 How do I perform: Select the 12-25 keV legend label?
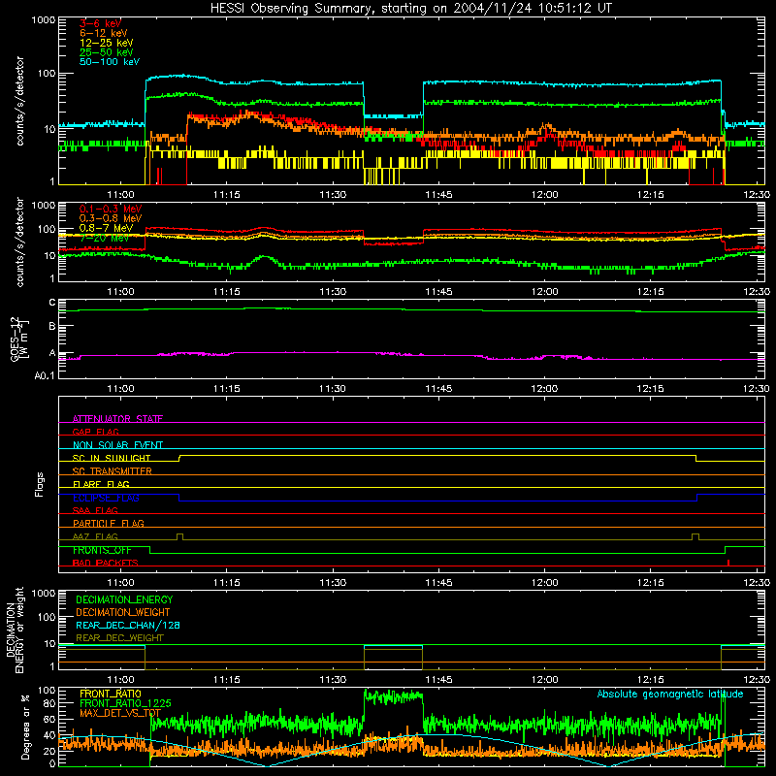107,43
